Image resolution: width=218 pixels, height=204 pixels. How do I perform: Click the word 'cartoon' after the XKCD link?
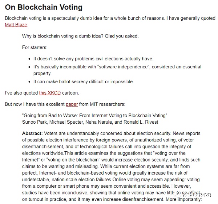(70, 93)
